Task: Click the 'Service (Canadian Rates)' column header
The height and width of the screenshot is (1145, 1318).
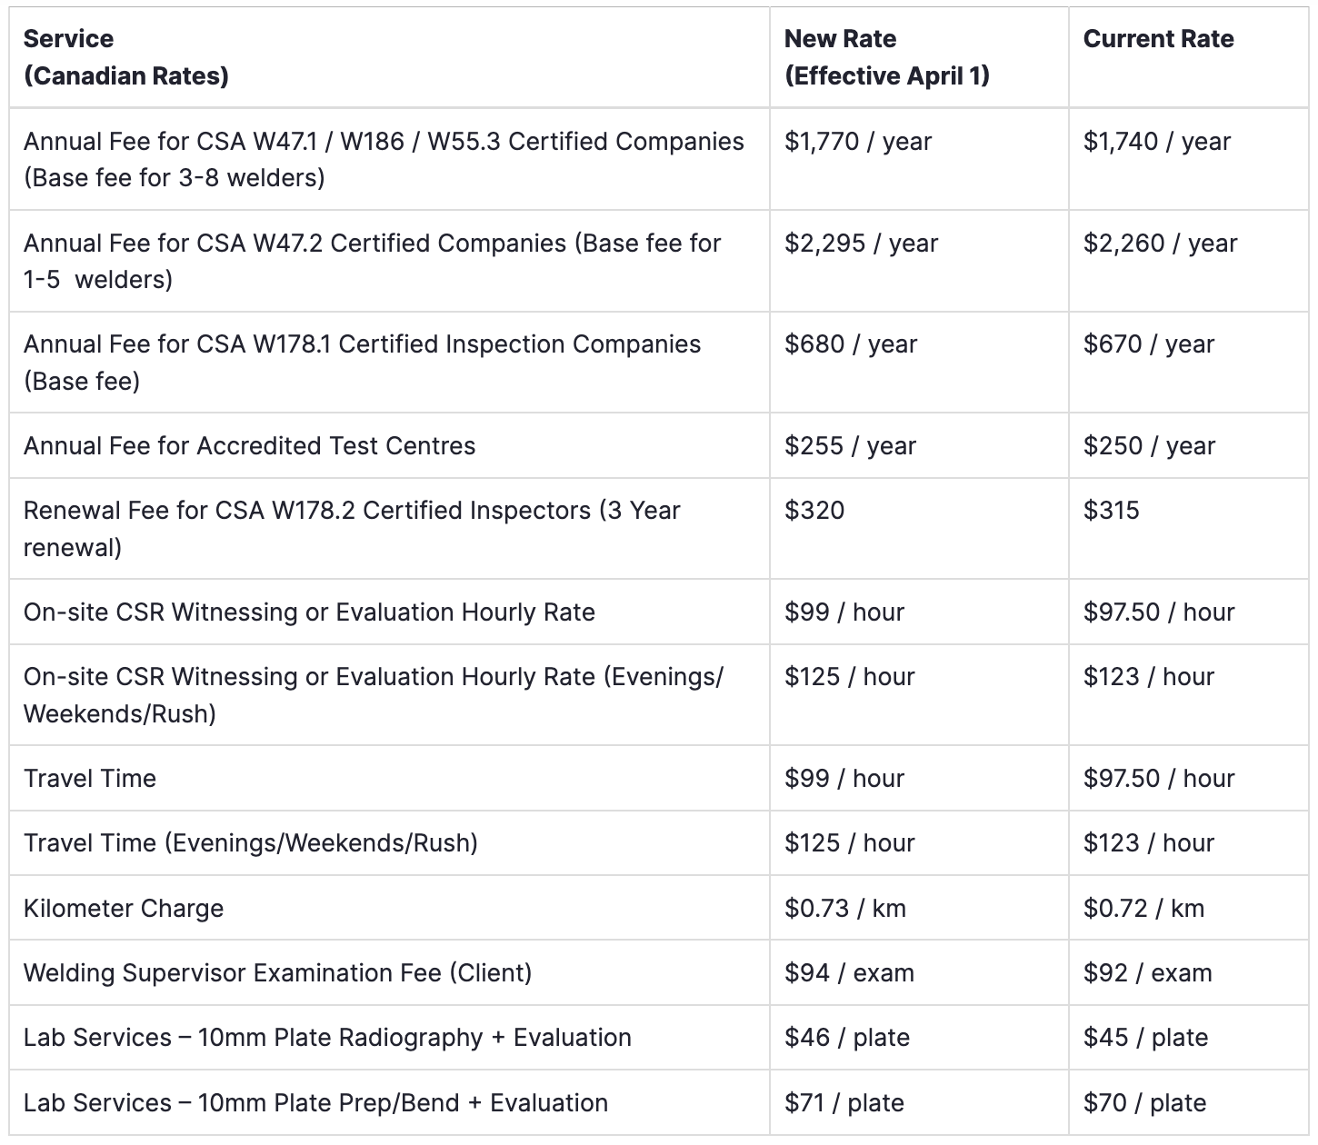Action: tap(126, 57)
